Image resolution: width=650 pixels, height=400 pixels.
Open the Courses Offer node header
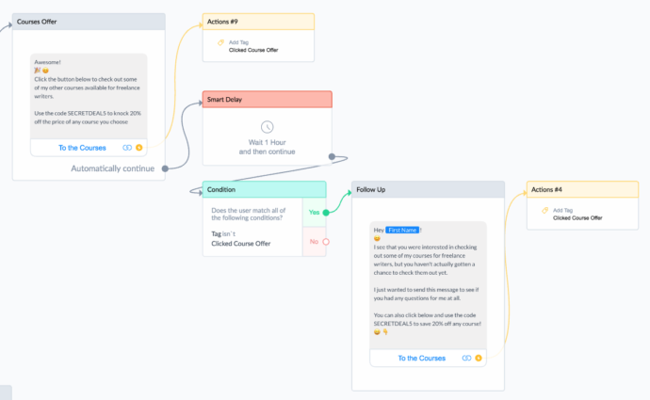pos(89,22)
